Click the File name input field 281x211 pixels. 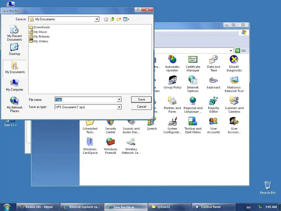point(86,99)
